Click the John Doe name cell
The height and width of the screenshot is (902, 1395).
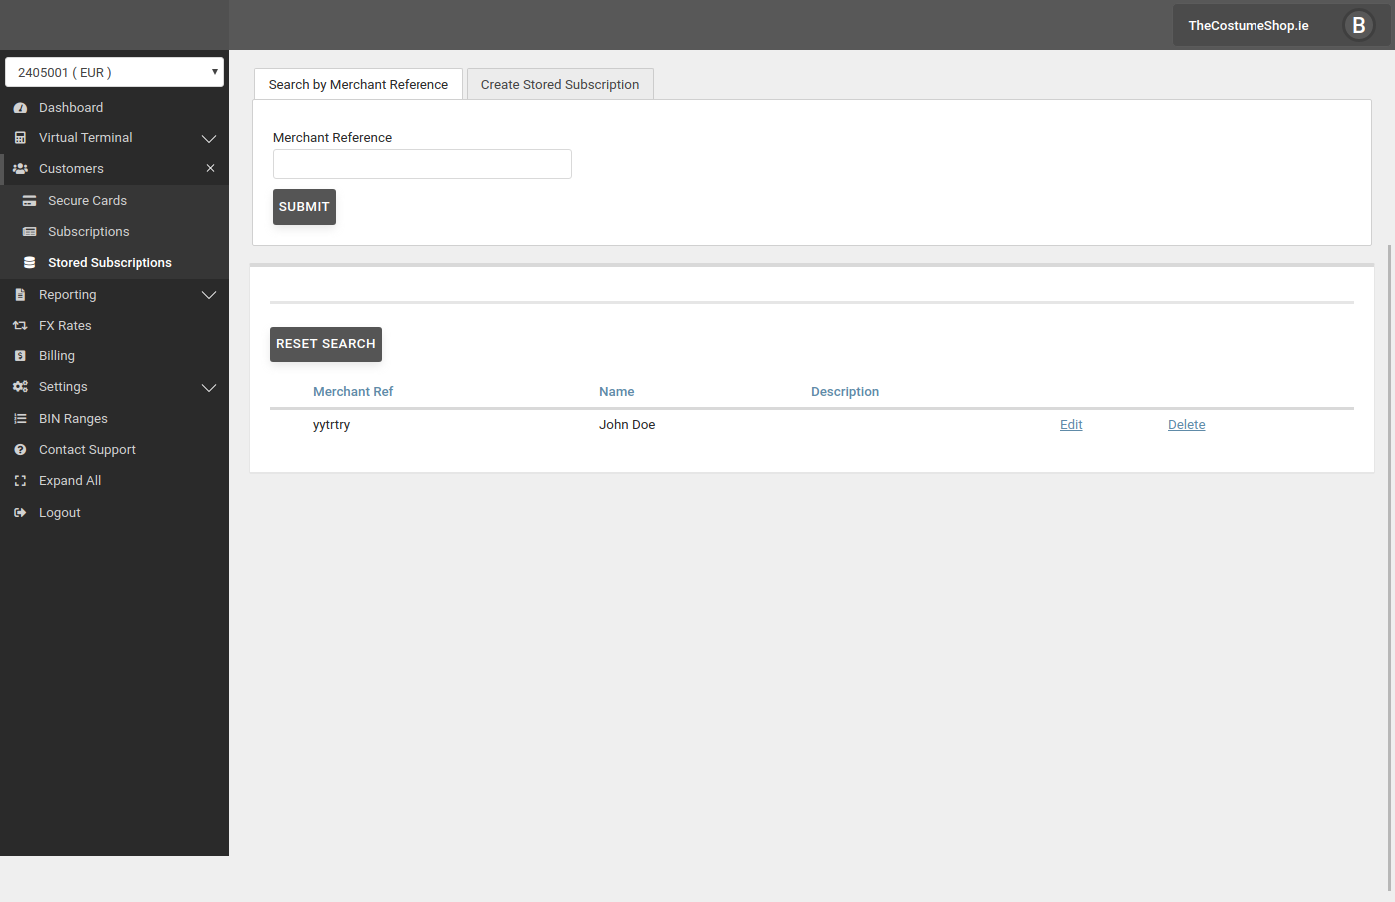(627, 425)
